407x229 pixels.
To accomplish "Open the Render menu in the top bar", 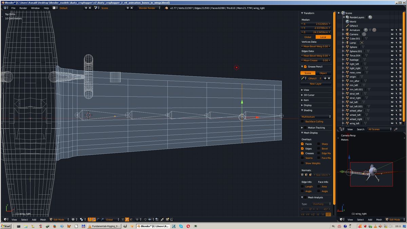I will point(23,8).
